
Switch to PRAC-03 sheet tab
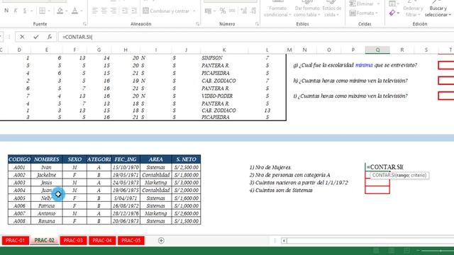(x=73, y=240)
